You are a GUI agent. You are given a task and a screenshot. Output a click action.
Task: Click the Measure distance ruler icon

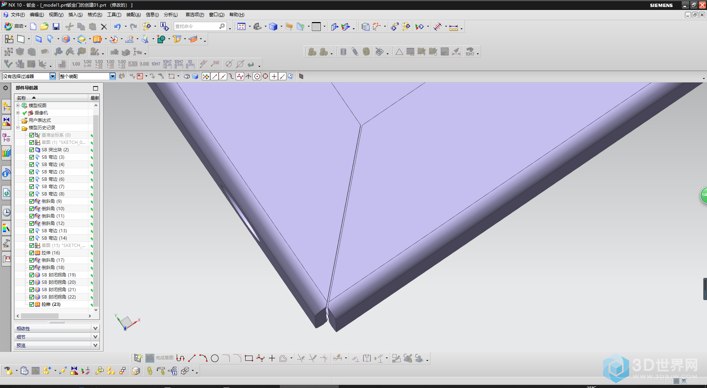click(x=454, y=27)
